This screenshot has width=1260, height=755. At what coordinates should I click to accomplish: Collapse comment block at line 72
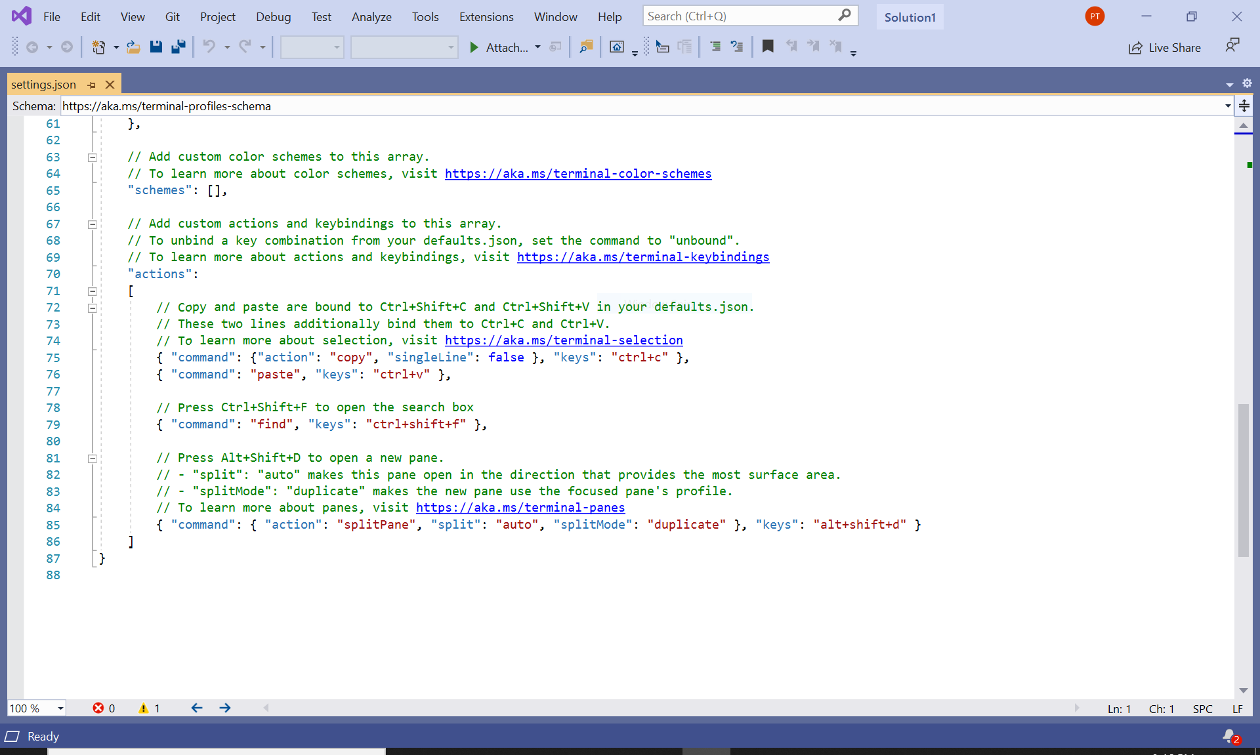(93, 308)
